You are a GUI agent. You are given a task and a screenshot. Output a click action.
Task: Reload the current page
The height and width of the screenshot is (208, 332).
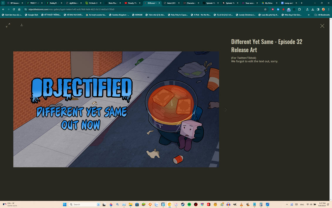pos(14,9)
